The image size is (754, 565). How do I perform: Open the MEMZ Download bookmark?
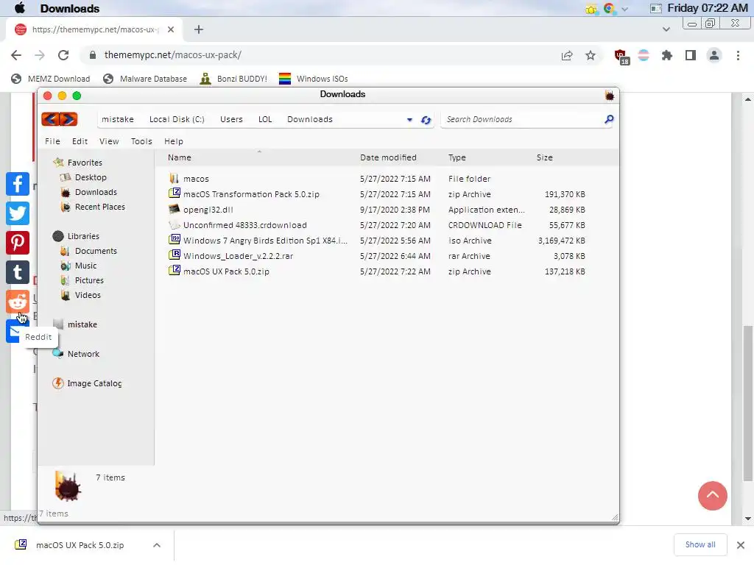(51, 79)
